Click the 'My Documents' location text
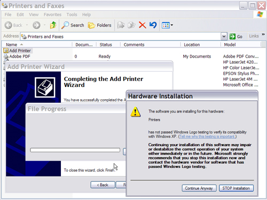 tap(197, 57)
